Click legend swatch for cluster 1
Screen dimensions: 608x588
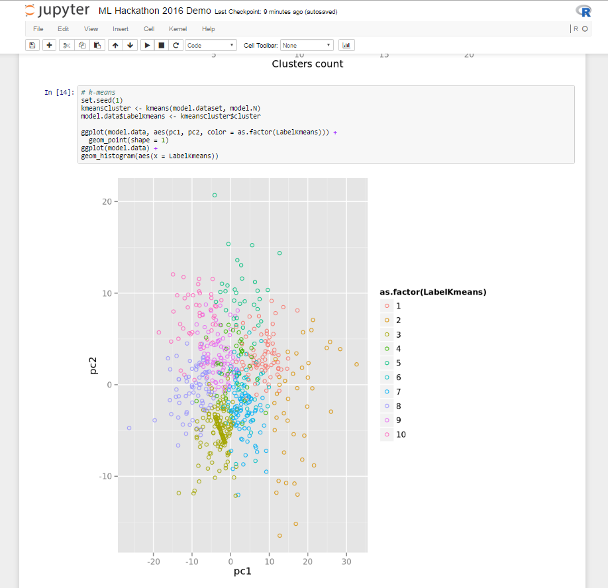(x=387, y=306)
